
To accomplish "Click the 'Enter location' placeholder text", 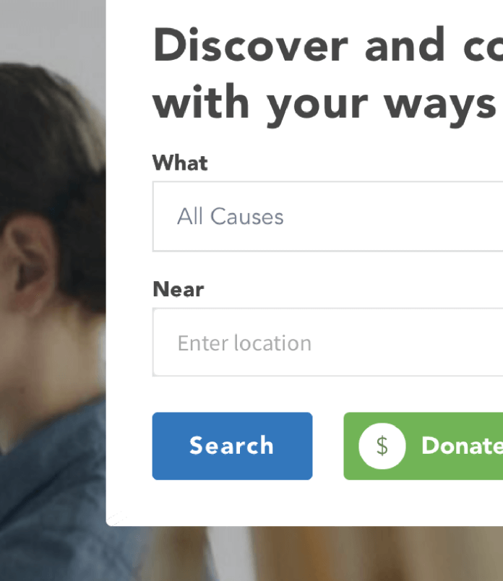I will (244, 343).
